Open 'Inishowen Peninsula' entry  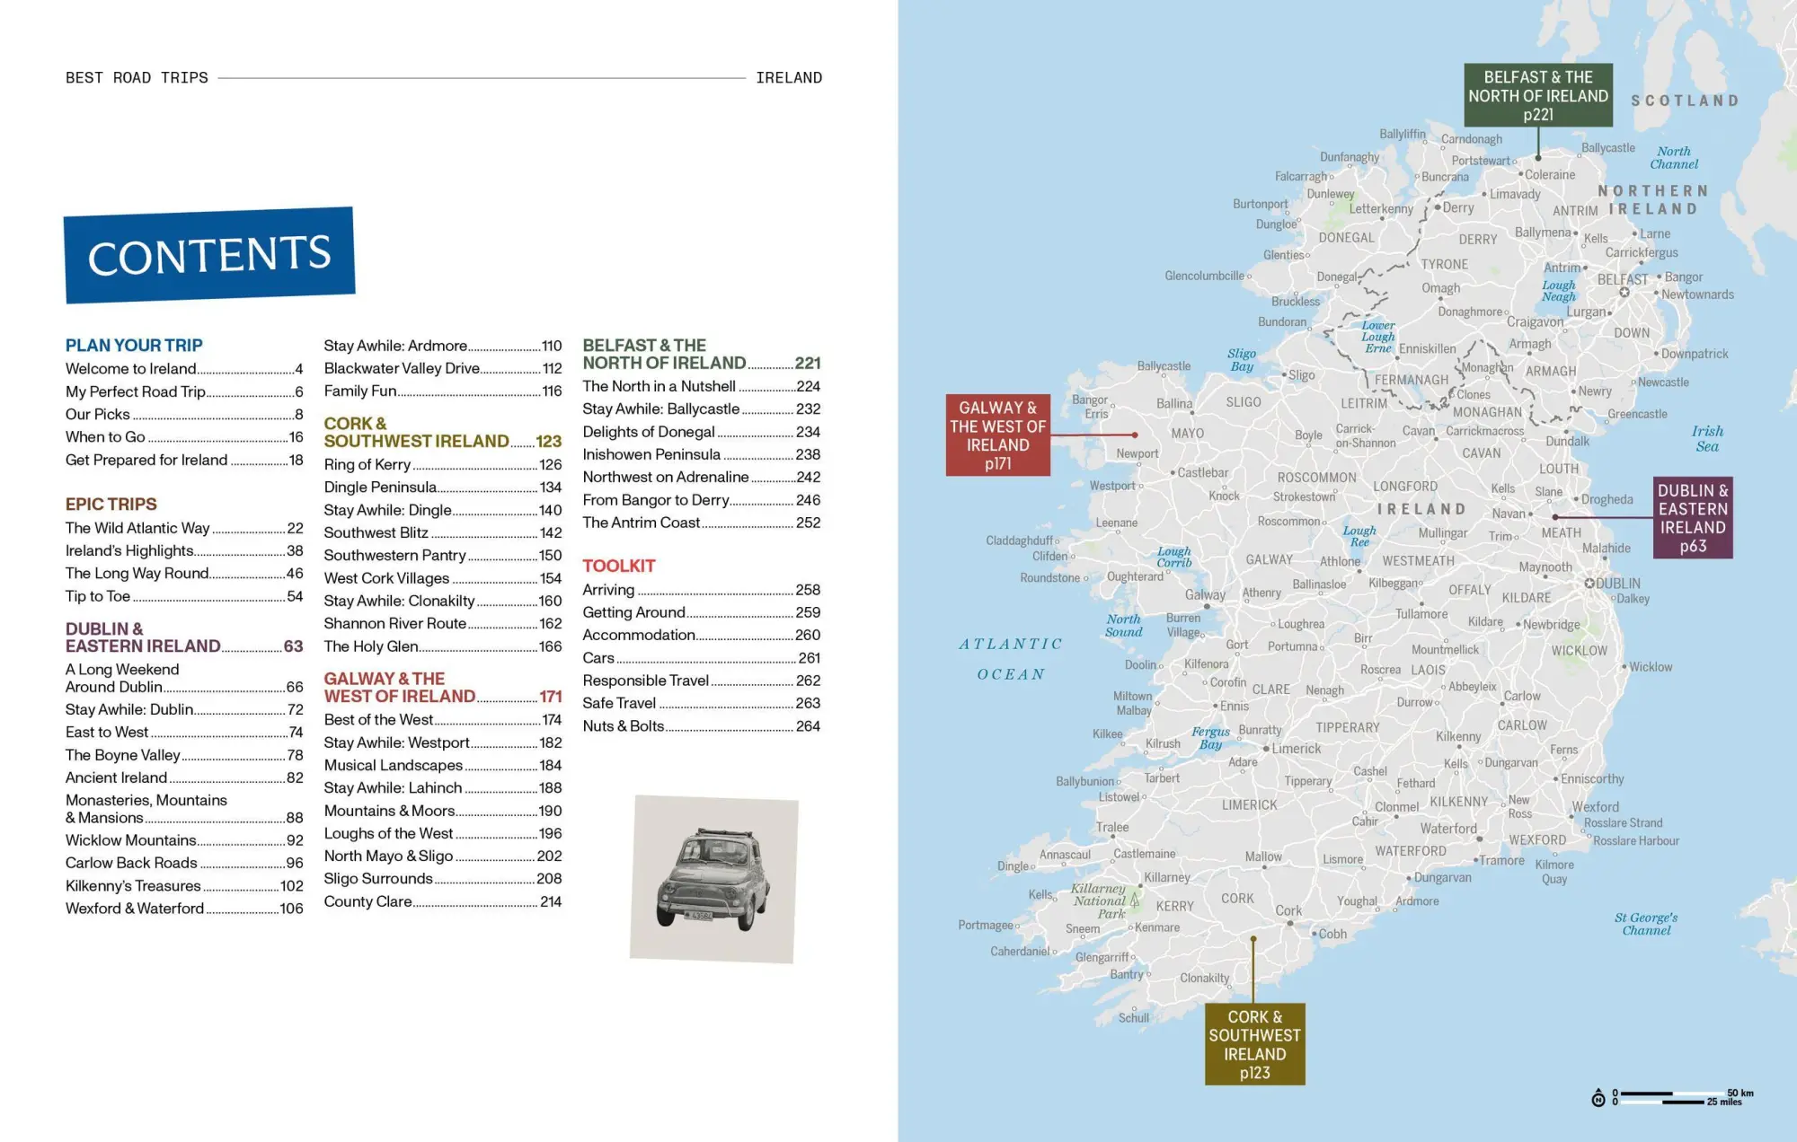(702, 454)
